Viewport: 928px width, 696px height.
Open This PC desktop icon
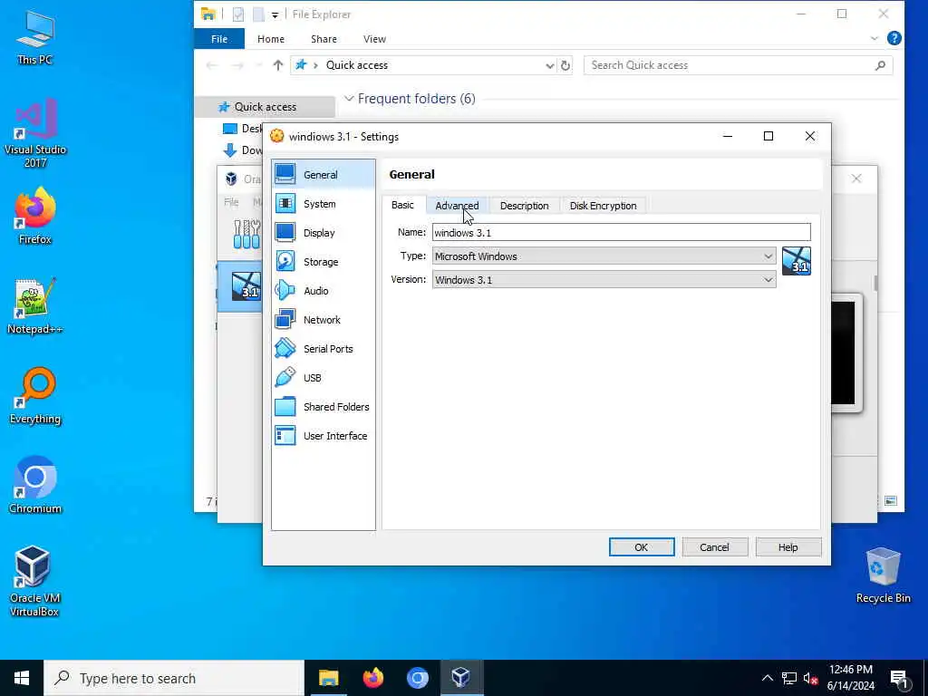click(35, 38)
